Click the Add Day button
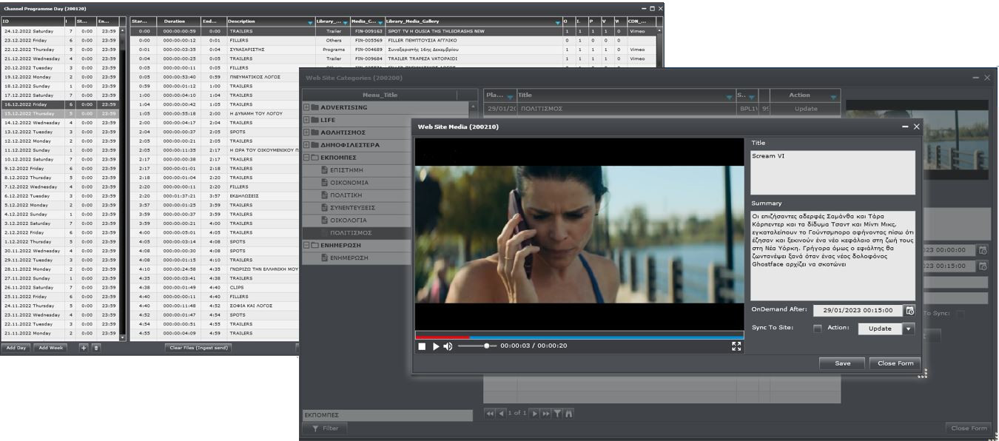The height and width of the screenshot is (441, 999). [16, 347]
